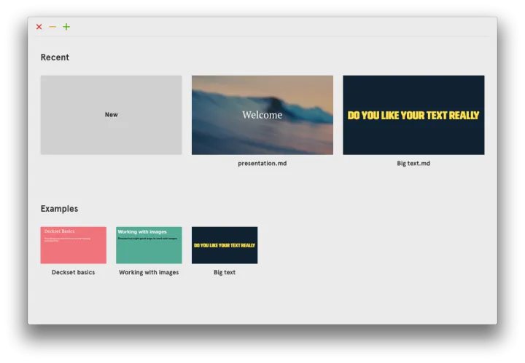Minimize the window using the orange dash
Viewport: 525px width, 363px height.
[52, 27]
